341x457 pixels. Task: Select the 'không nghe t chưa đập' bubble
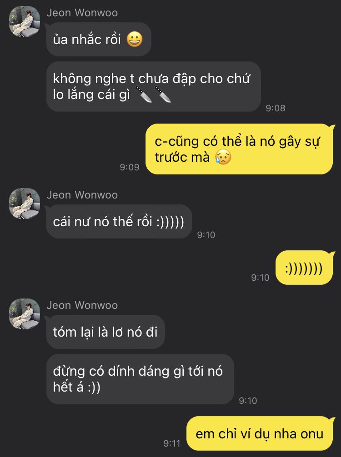(x=153, y=87)
